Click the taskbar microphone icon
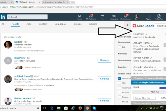This screenshot has width=166, height=111. tap(38, 108)
